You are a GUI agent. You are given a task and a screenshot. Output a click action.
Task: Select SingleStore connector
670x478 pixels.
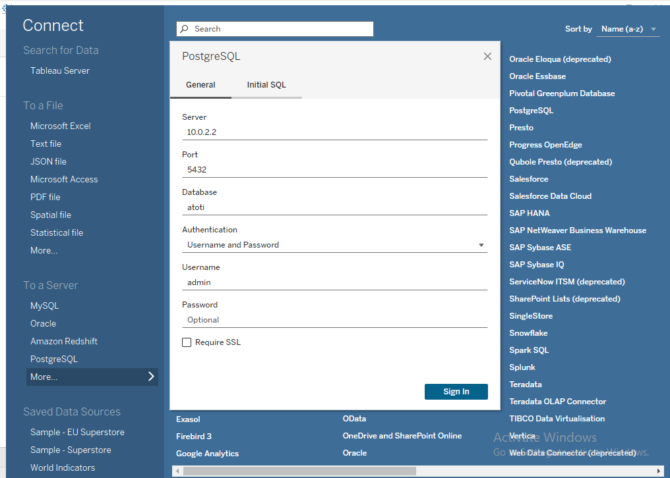(x=531, y=316)
